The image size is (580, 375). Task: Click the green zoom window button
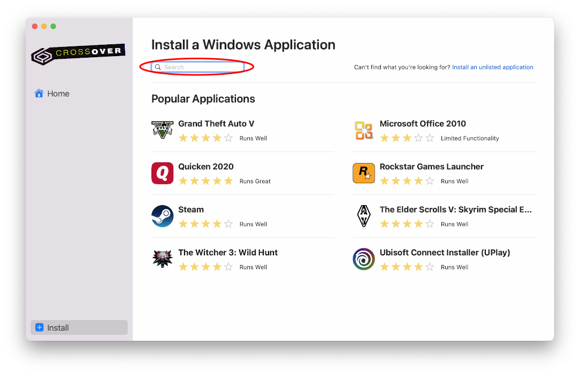pyautogui.click(x=54, y=26)
